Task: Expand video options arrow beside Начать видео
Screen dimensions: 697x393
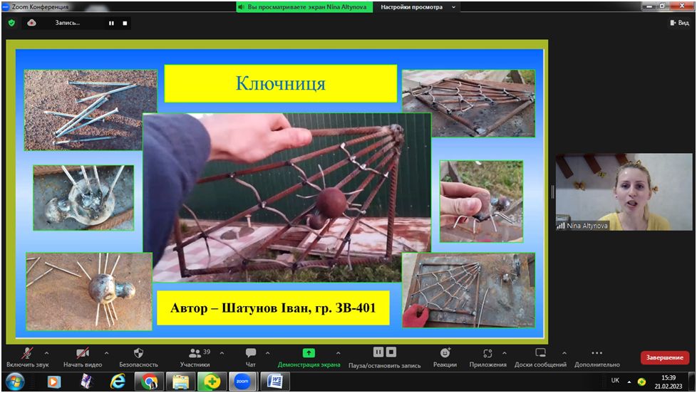Action: (x=106, y=353)
